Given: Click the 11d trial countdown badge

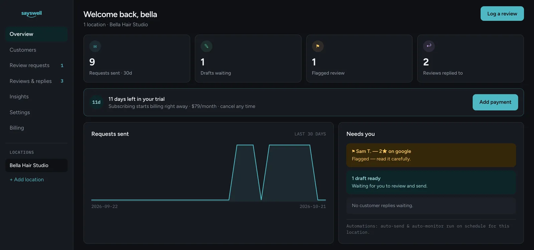Looking at the screenshot, I should coord(96,102).
